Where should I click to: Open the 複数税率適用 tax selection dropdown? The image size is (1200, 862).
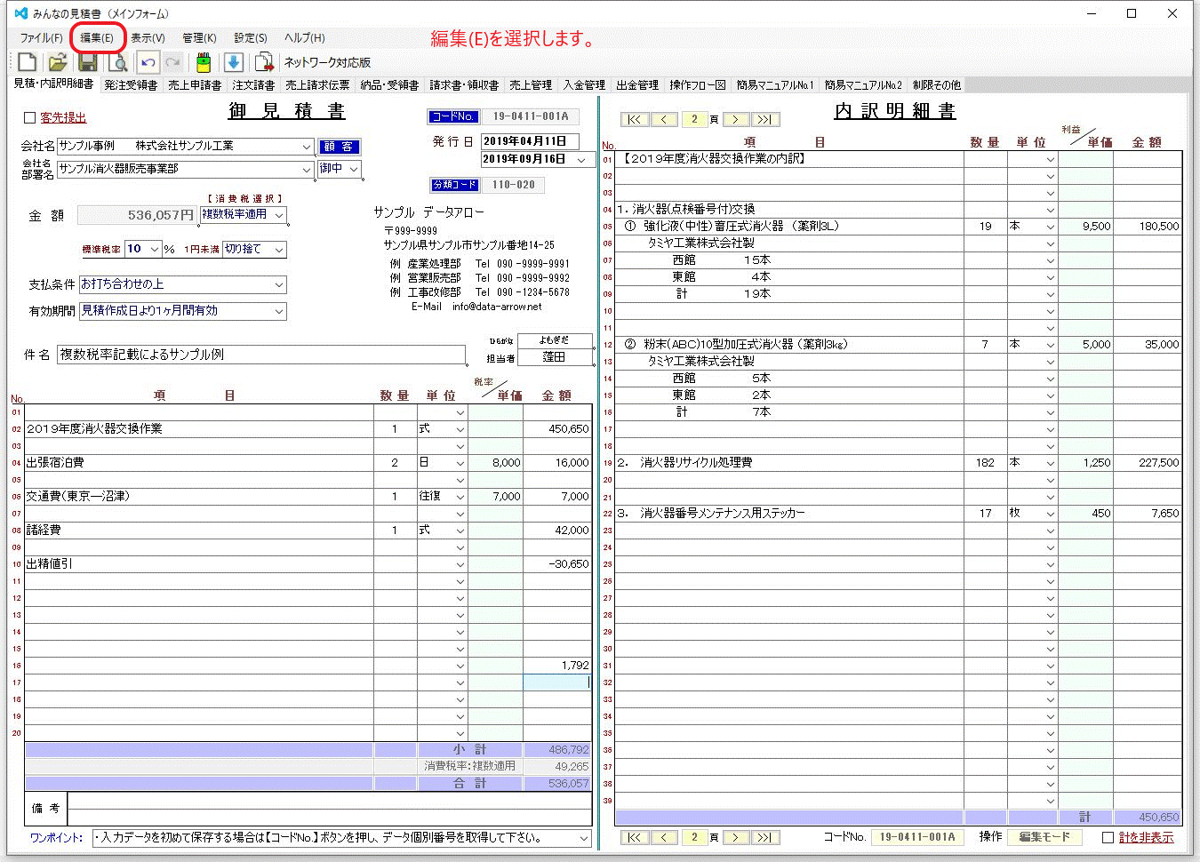coord(279,215)
